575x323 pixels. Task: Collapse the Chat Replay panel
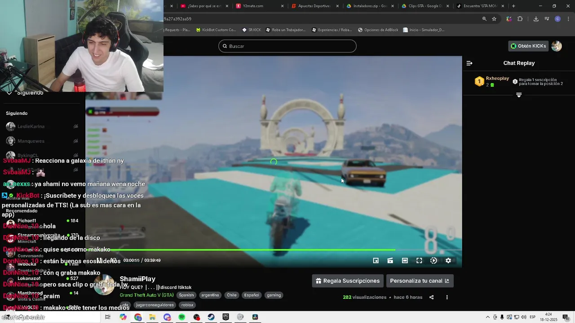tap(469, 63)
